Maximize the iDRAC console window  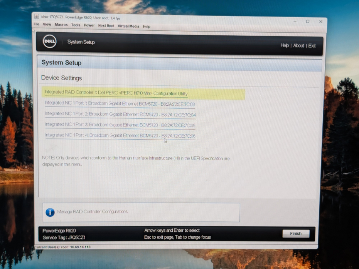point(308,22)
